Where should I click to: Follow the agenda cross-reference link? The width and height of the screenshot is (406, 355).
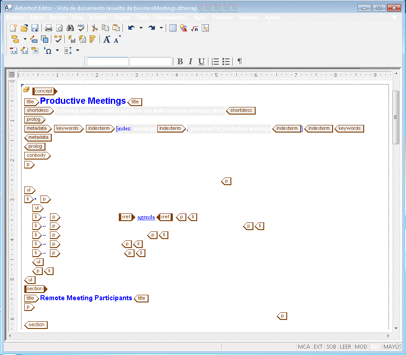[x=146, y=217]
